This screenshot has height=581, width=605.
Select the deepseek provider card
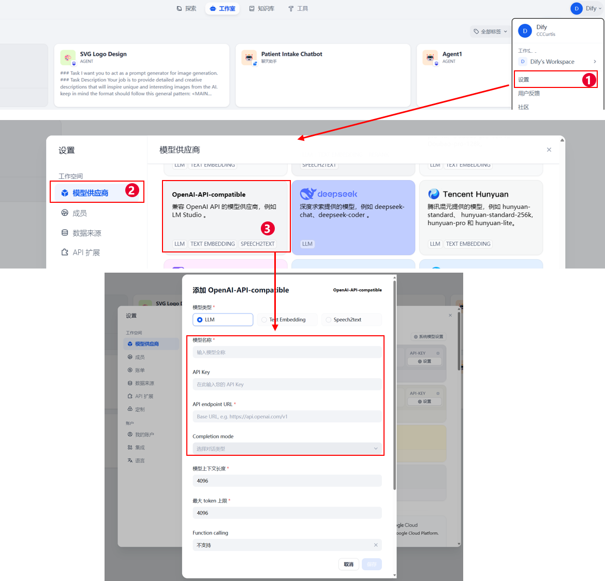pyautogui.click(x=353, y=217)
